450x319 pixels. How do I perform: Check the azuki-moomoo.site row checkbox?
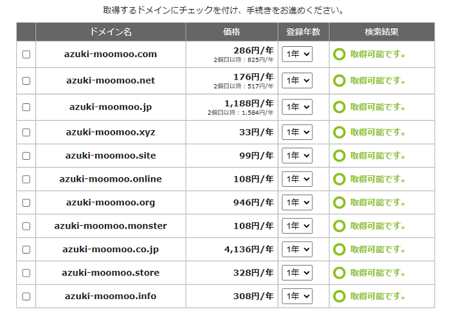click(x=26, y=155)
